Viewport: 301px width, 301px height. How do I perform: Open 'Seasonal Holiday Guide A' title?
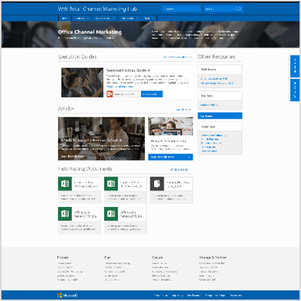(x=128, y=70)
